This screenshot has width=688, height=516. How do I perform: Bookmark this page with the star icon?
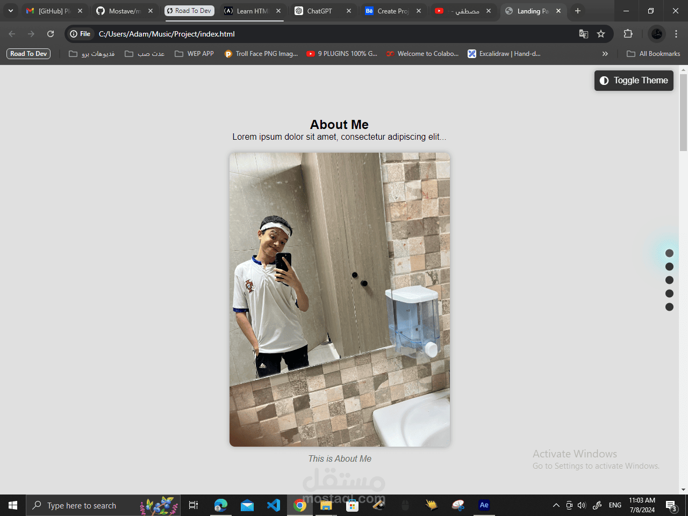click(601, 34)
